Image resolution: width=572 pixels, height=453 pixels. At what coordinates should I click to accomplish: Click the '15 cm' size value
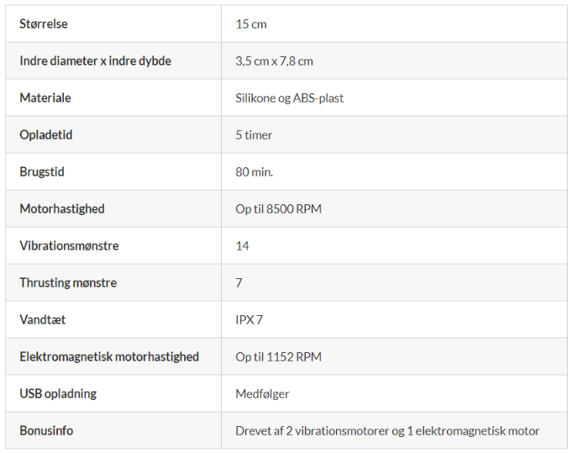(251, 24)
